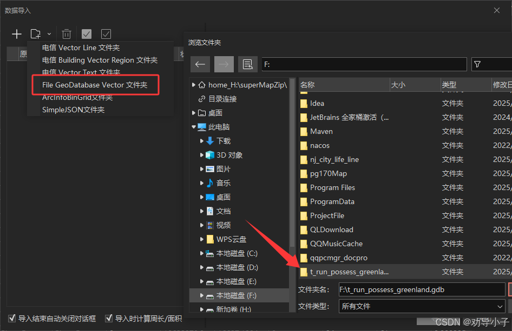Select 图片 folder icon in tree

pyautogui.click(x=210, y=169)
